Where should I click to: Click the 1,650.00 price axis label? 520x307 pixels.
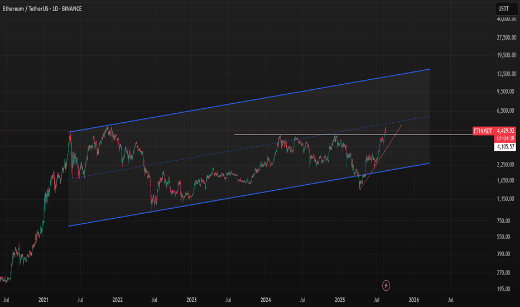coord(507,180)
